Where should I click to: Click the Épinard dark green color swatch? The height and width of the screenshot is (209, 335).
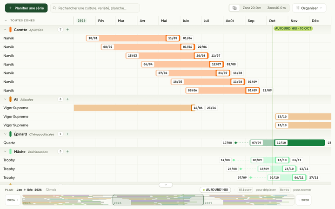(x=10, y=134)
